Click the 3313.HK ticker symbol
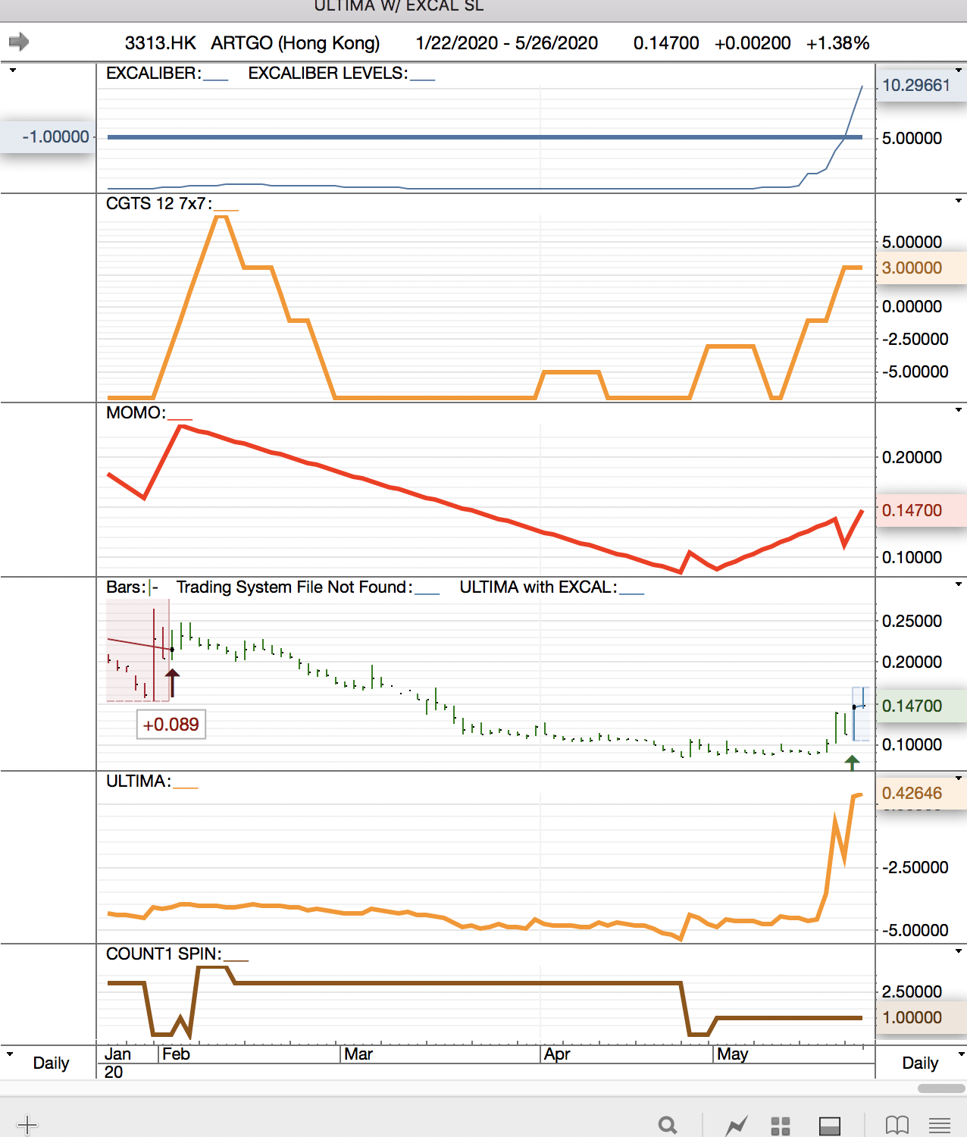Viewport: 967px width, 1137px height. point(161,43)
